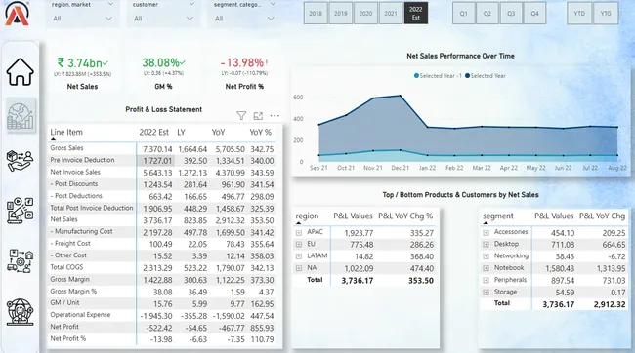Select the 2020 year button
The image size is (635, 353).
[365, 14]
